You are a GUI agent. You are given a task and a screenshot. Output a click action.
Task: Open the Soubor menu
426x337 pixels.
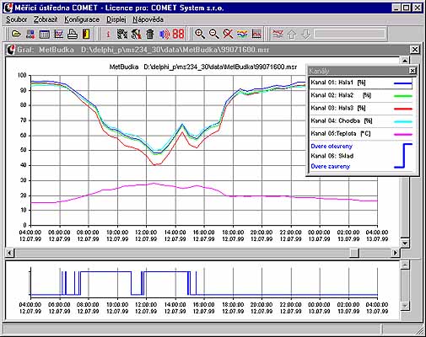point(17,19)
